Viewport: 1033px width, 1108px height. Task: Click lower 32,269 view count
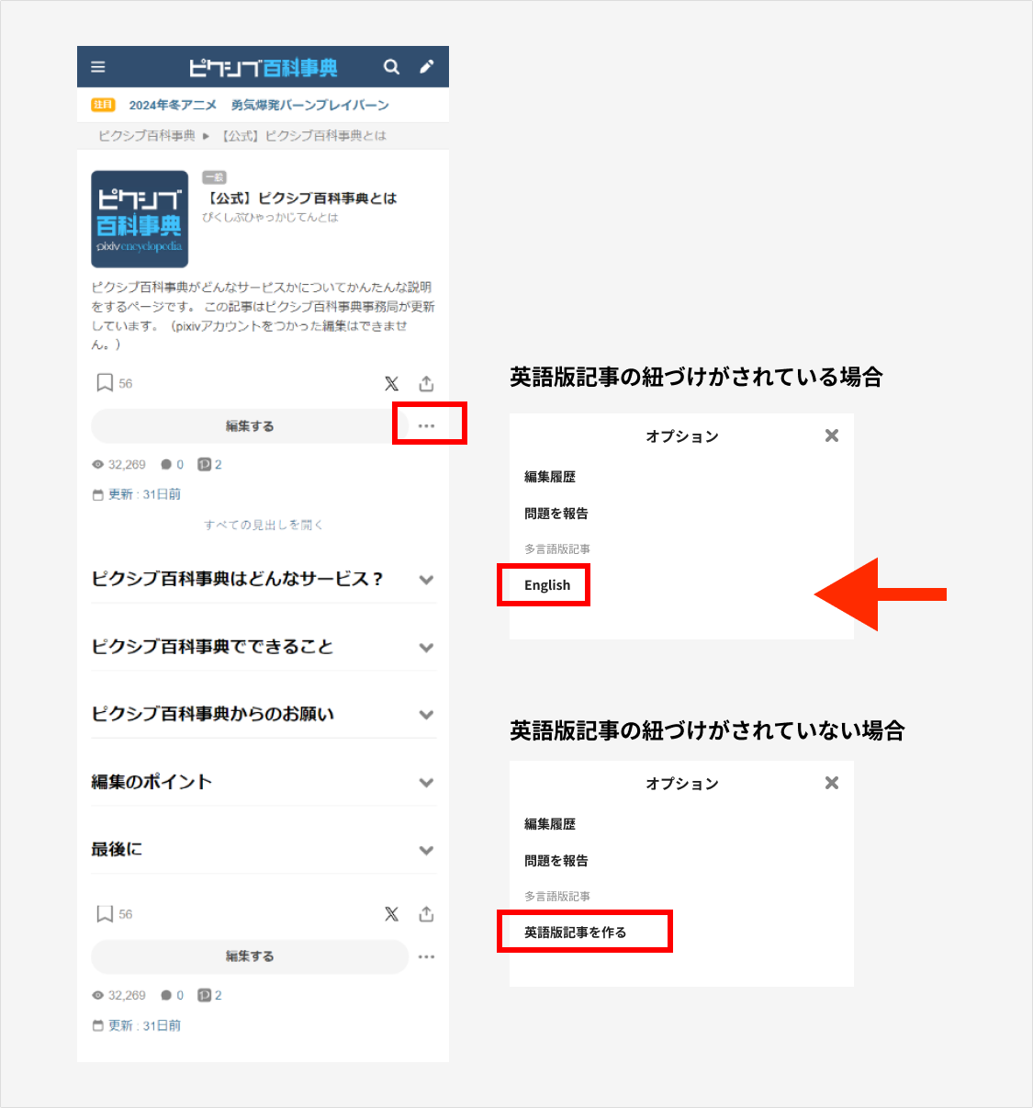coord(127,996)
